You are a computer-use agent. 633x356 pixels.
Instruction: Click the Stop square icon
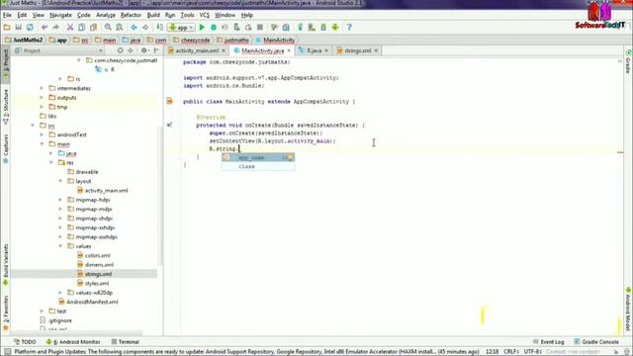point(260,28)
